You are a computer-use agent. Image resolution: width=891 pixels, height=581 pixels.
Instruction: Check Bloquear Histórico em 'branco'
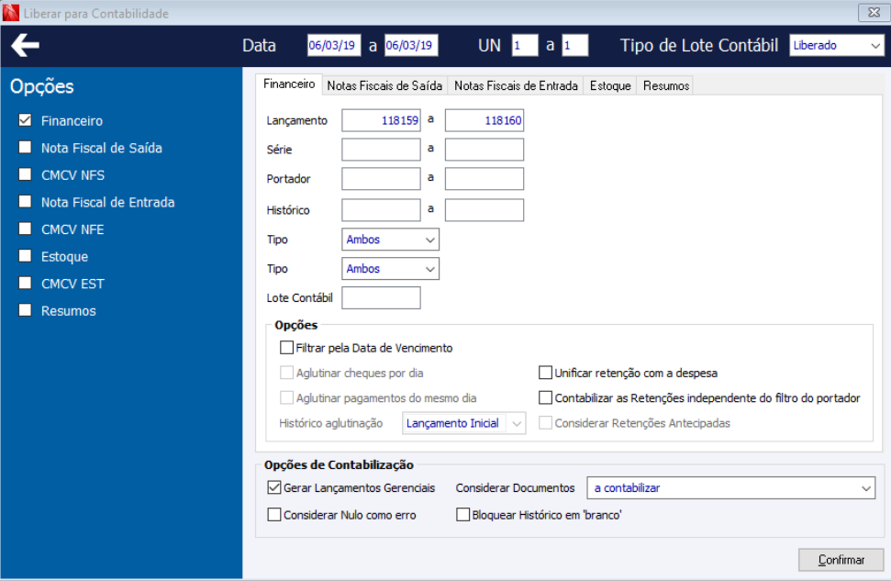click(x=462, y=515)
